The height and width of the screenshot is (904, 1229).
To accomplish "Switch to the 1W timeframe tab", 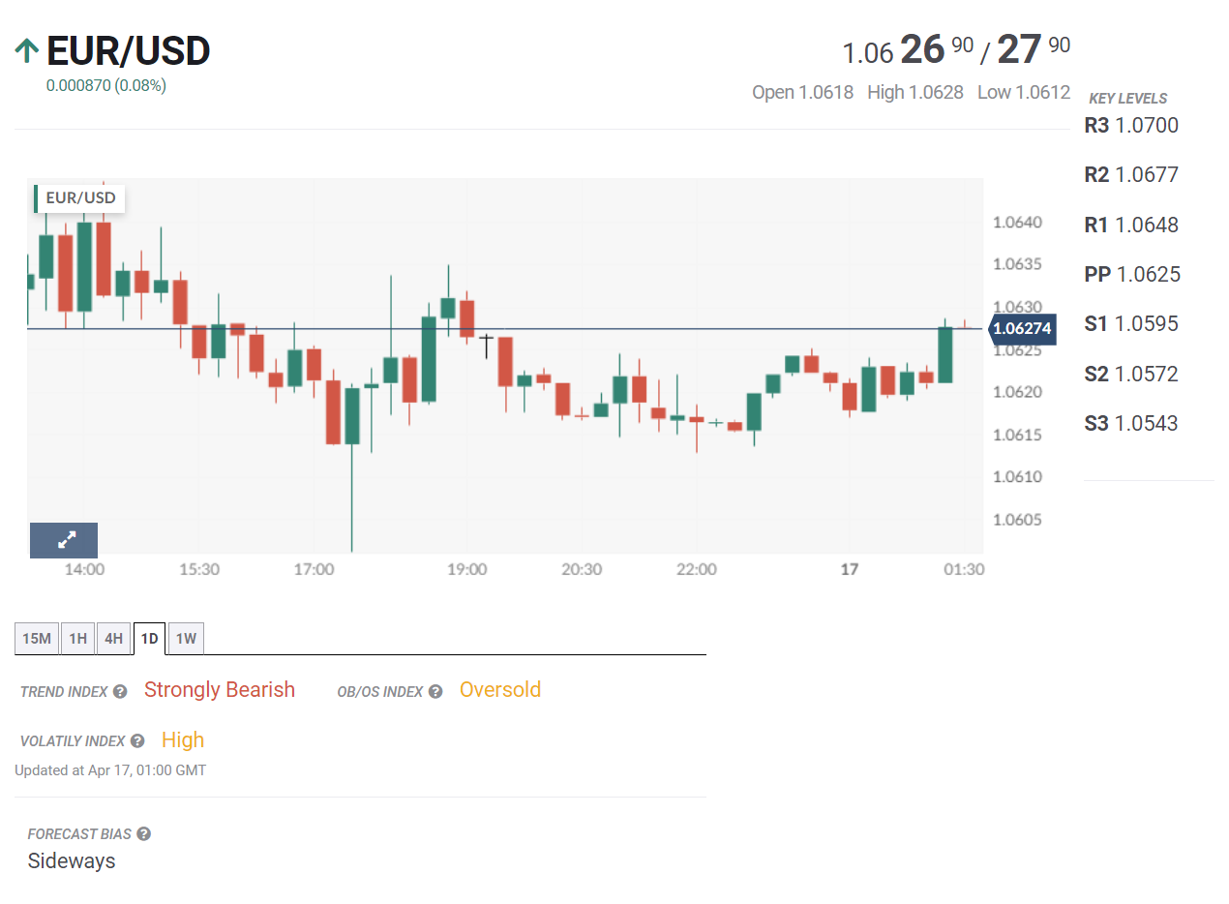I will [x=186, y=639].
